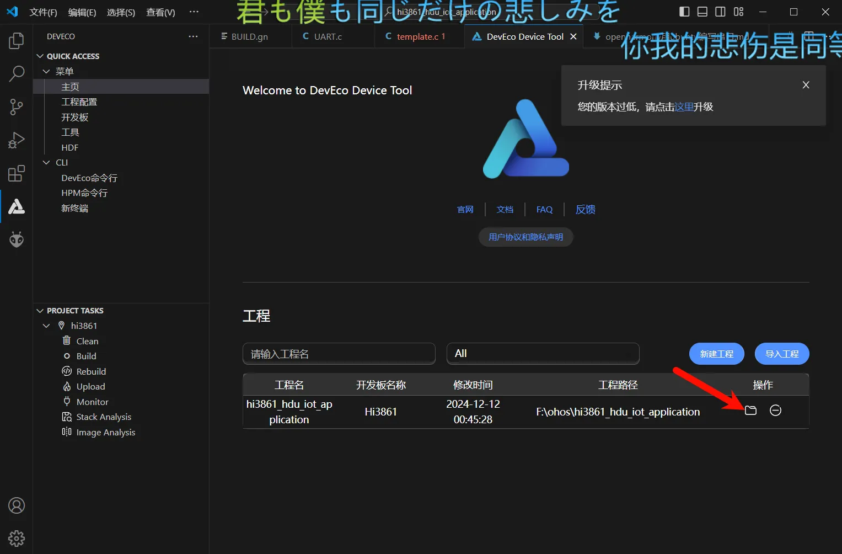Collapse the hi3861 project tasks node

point(47,326)
